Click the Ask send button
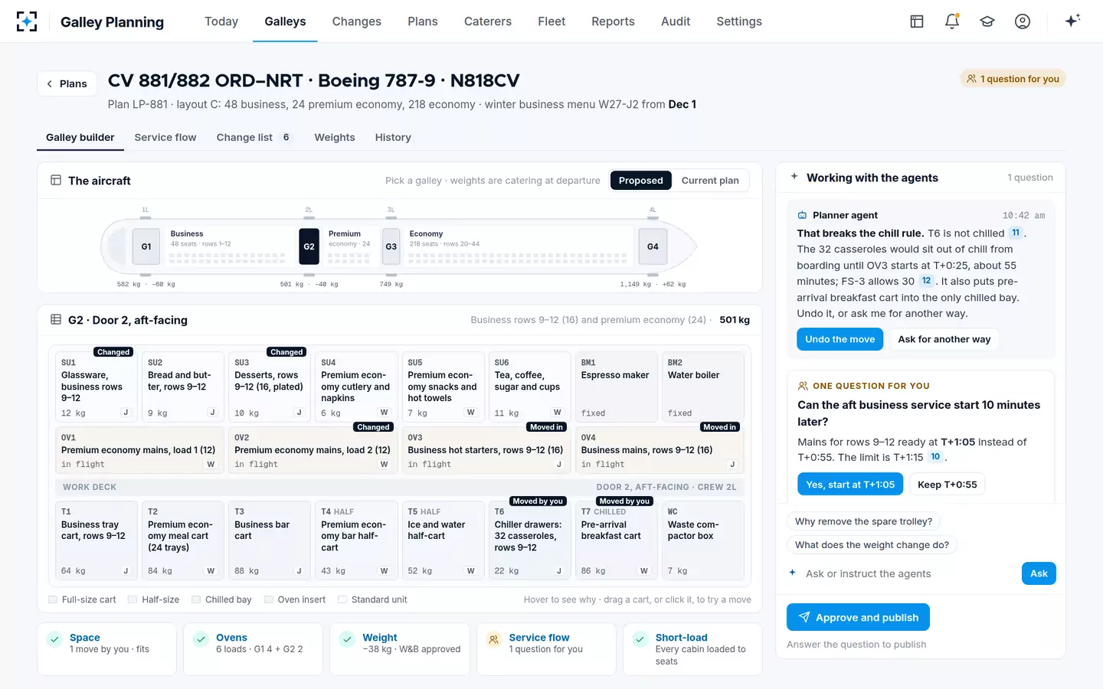This screenshot has width=1103, height=689. pos(1039,573)
